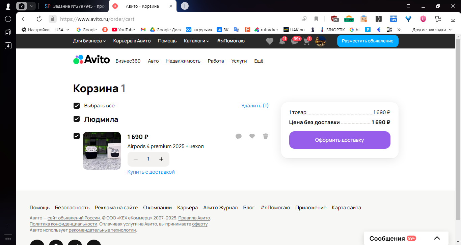Decrease Airpods quantity with minus
Screen dimensions: 461x245
pos(136,159)
